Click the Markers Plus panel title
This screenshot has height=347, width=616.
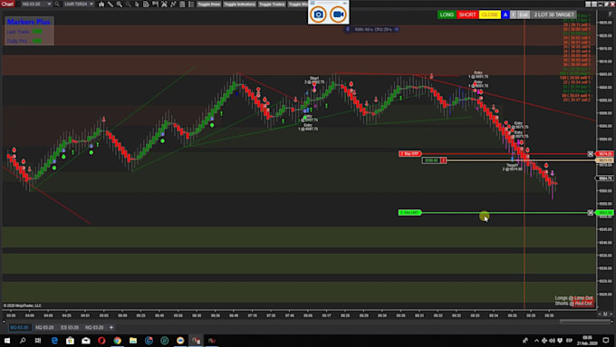(x=29, y=22)
